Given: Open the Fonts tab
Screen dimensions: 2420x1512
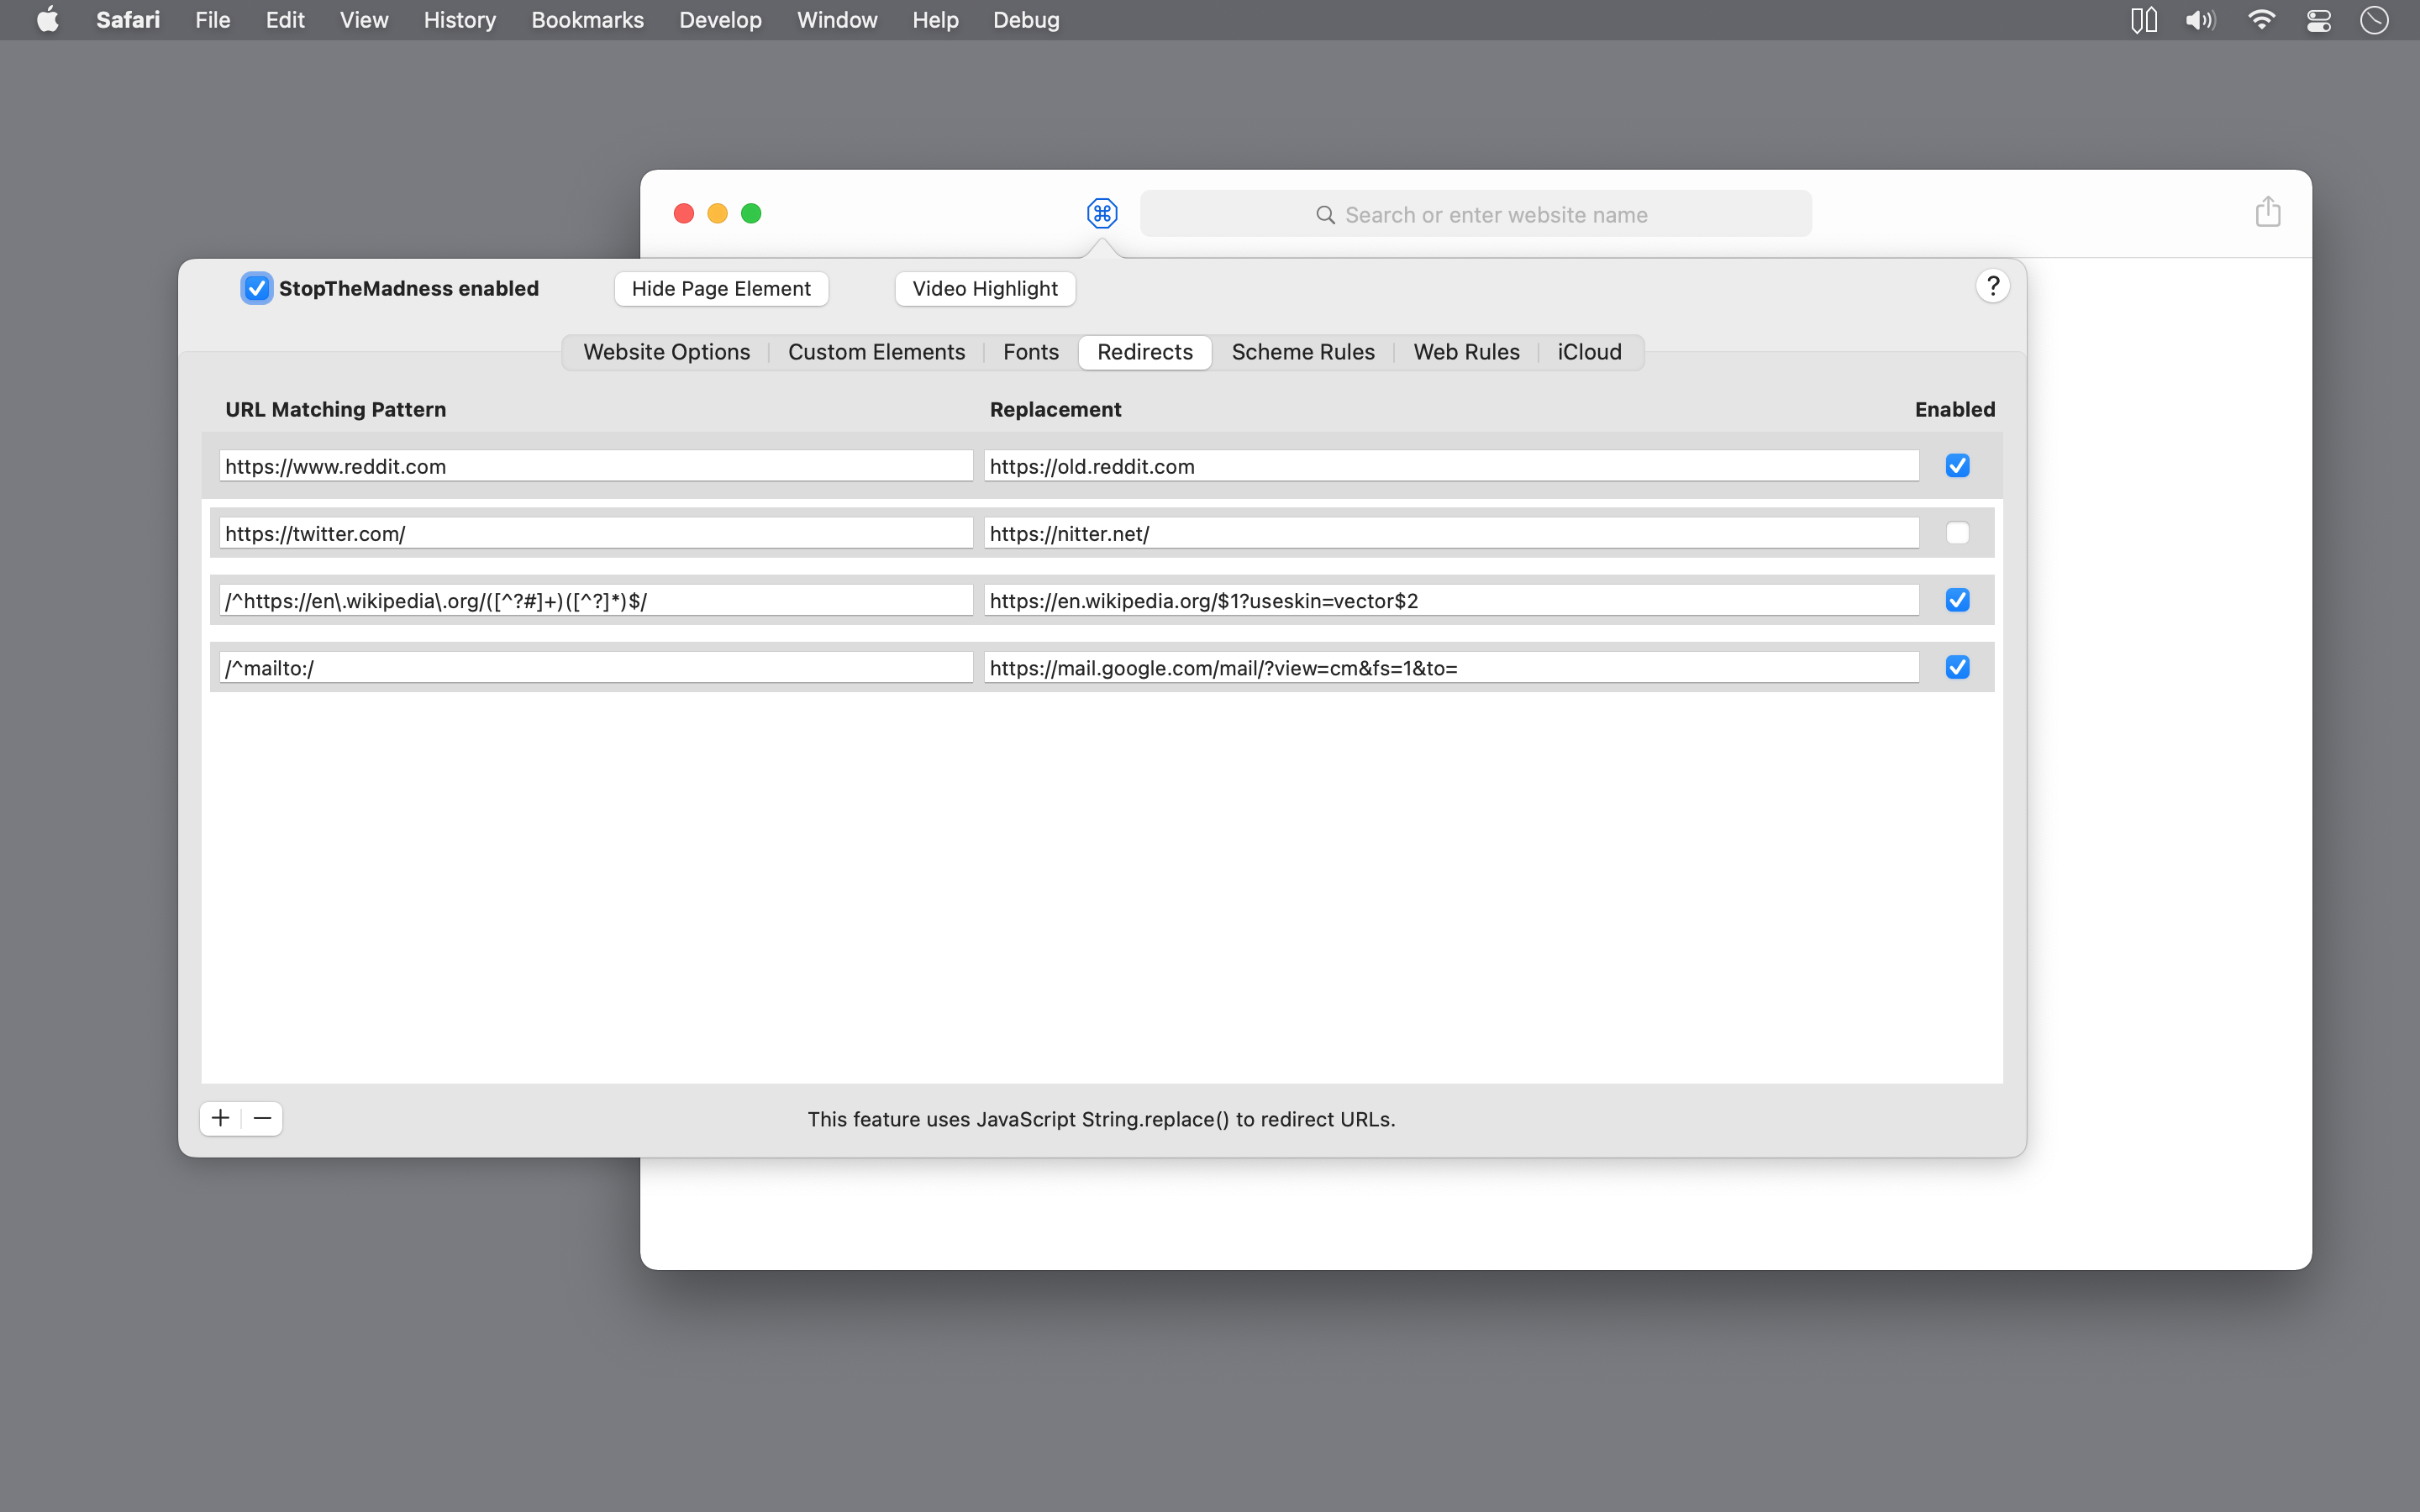Looking at the screenshot, I should pyautogui.click(x=1030, y=352).
